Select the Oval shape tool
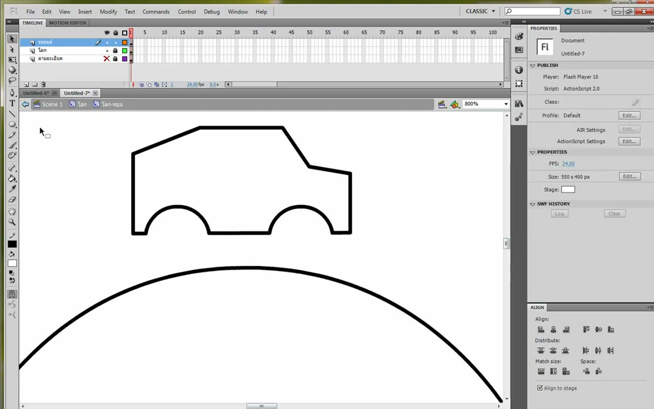The height and width of the screenshot is (409, 654). pos(12,124)
